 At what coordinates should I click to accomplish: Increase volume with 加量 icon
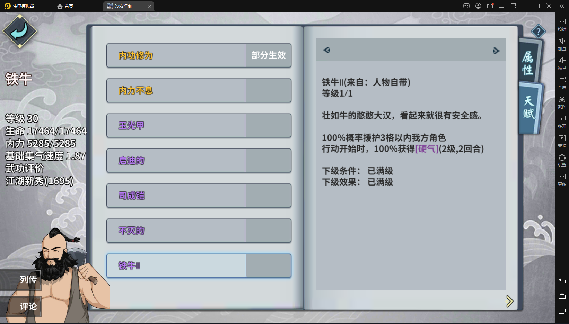(x=562, y=44)
